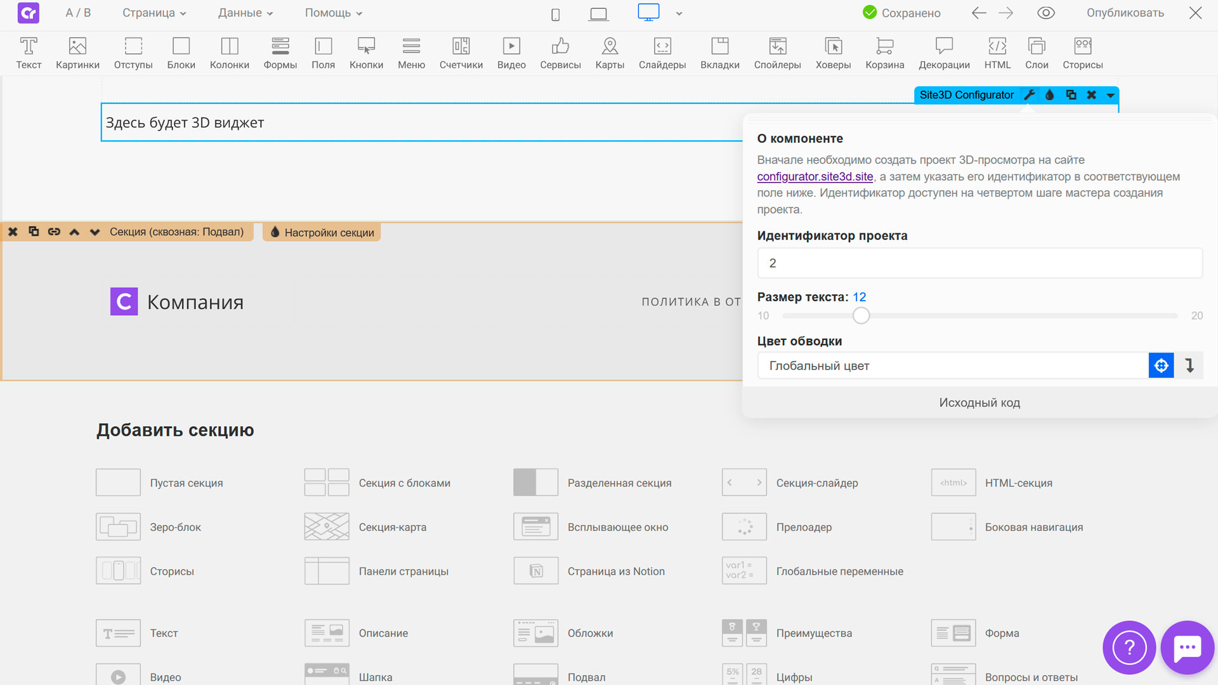Undo the last action with back arrow
Screen dimensions: 1218x685
979,13
